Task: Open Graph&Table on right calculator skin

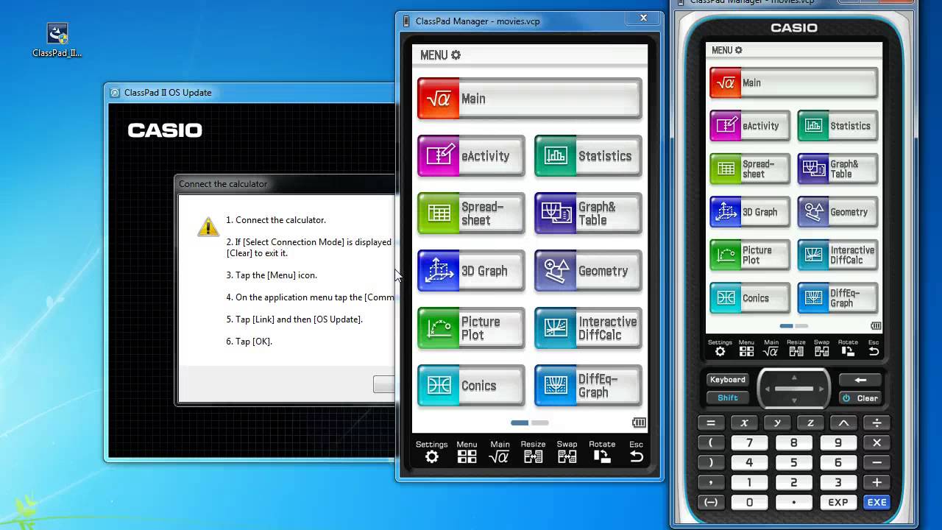Action: pos(837,169)
